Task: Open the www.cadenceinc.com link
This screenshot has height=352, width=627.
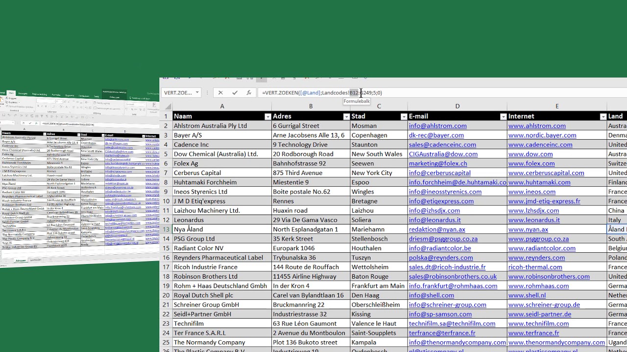Action: pyautogui.click(x=540, y=145)
